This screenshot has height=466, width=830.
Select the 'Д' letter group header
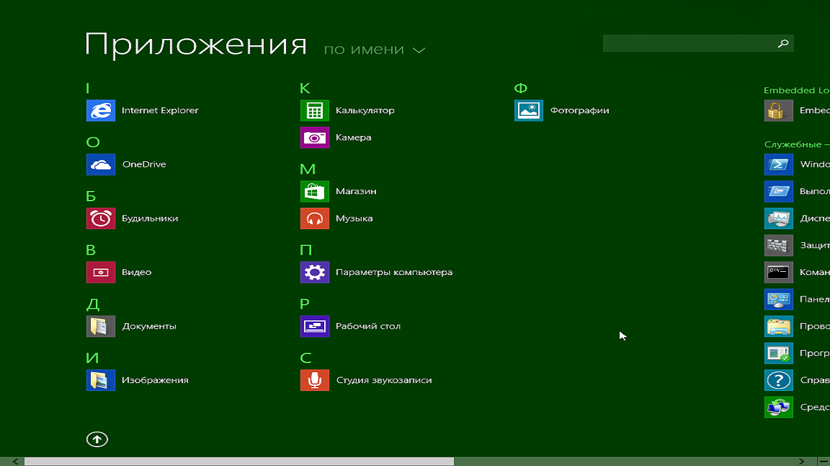click(92, 304)
